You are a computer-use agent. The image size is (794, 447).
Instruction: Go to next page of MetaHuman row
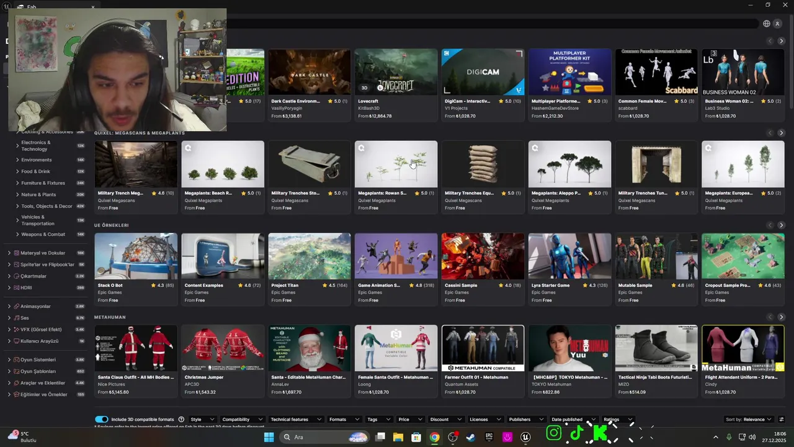pos(781,317)
